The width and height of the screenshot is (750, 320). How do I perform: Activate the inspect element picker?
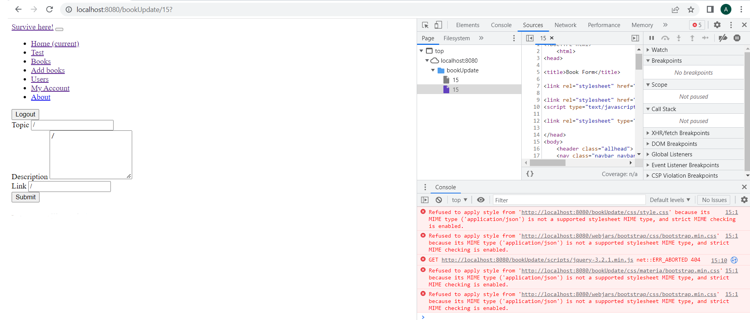click(x=425, y=25)
